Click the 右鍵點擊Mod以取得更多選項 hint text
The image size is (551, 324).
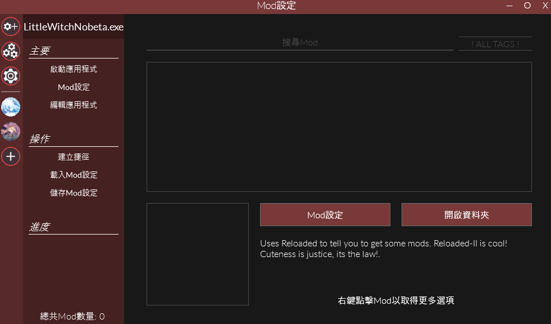click(x=395, y=300)
